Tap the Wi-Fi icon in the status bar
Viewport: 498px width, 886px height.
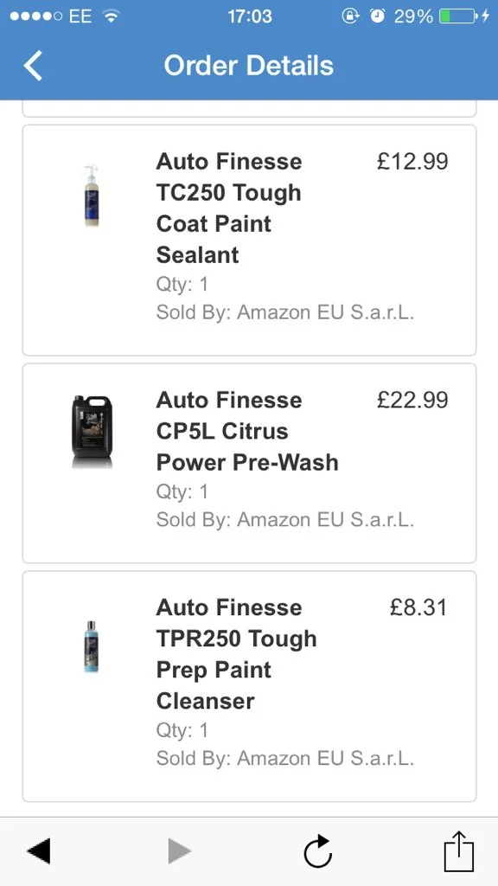tap(111, 16)
